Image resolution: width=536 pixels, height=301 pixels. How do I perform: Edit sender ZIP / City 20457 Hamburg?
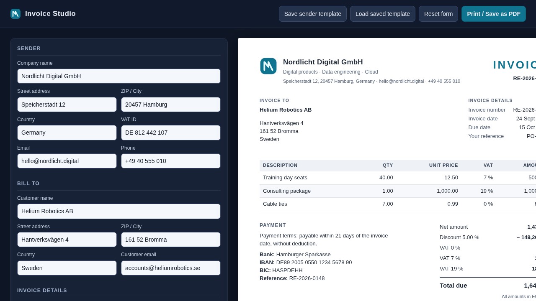point(171,105)
